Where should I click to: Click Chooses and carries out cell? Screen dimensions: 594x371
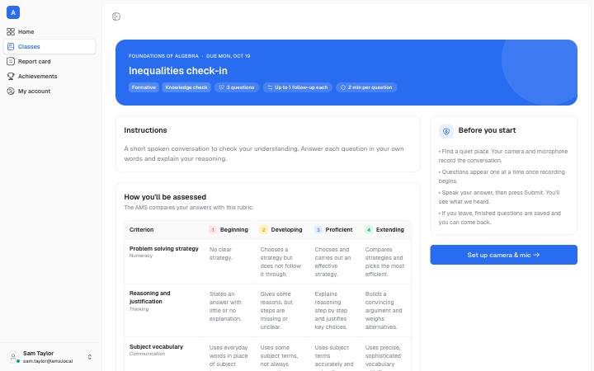click(x=332, y=261)
